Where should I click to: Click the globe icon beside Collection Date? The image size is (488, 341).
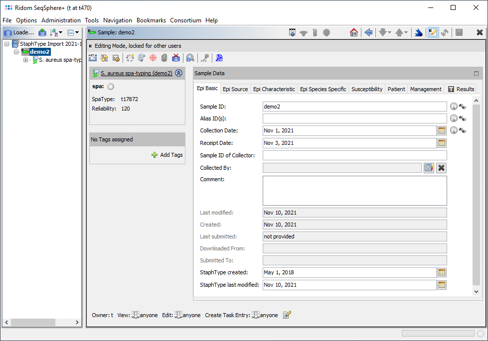point(454,130)
